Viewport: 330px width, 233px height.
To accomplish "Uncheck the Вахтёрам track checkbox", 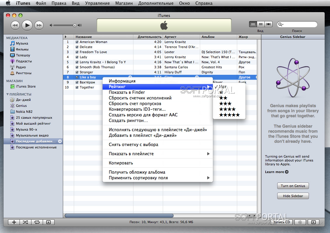I will [77, 83].
